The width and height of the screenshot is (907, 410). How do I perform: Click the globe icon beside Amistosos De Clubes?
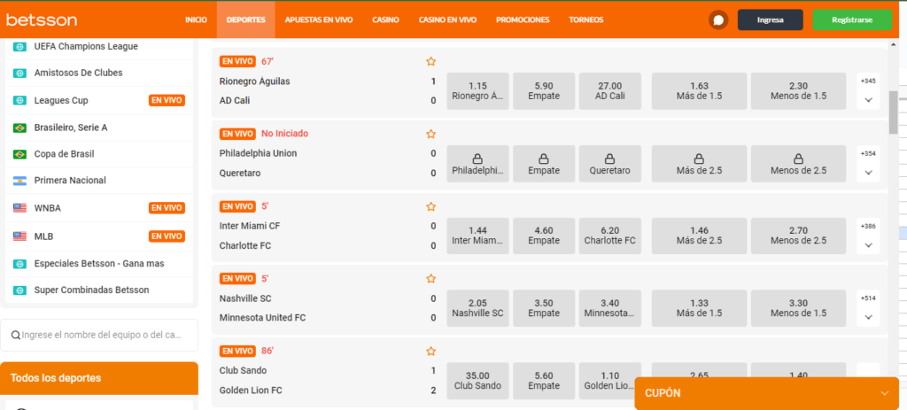(x=19, y=73)
